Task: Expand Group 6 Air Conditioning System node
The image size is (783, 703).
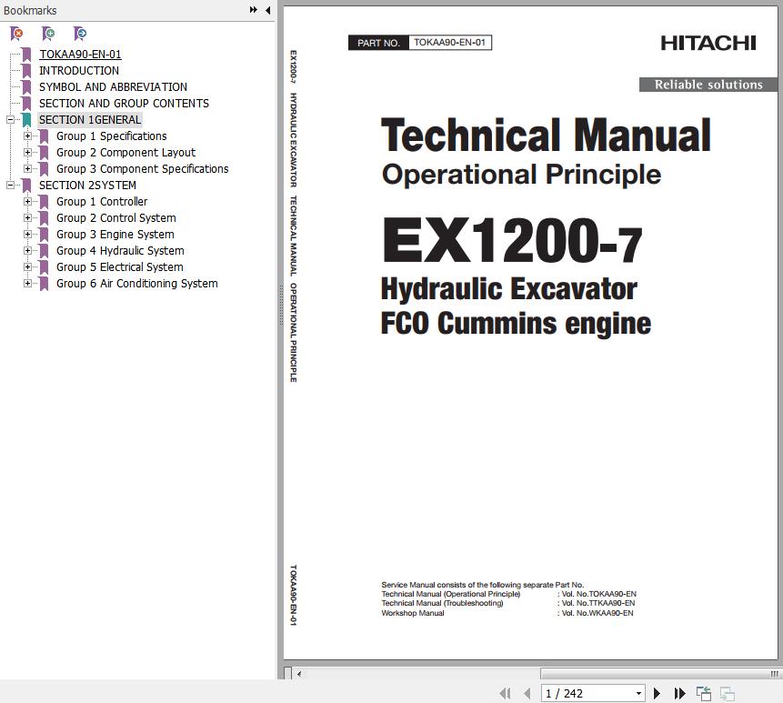Action: pos(27,284)
